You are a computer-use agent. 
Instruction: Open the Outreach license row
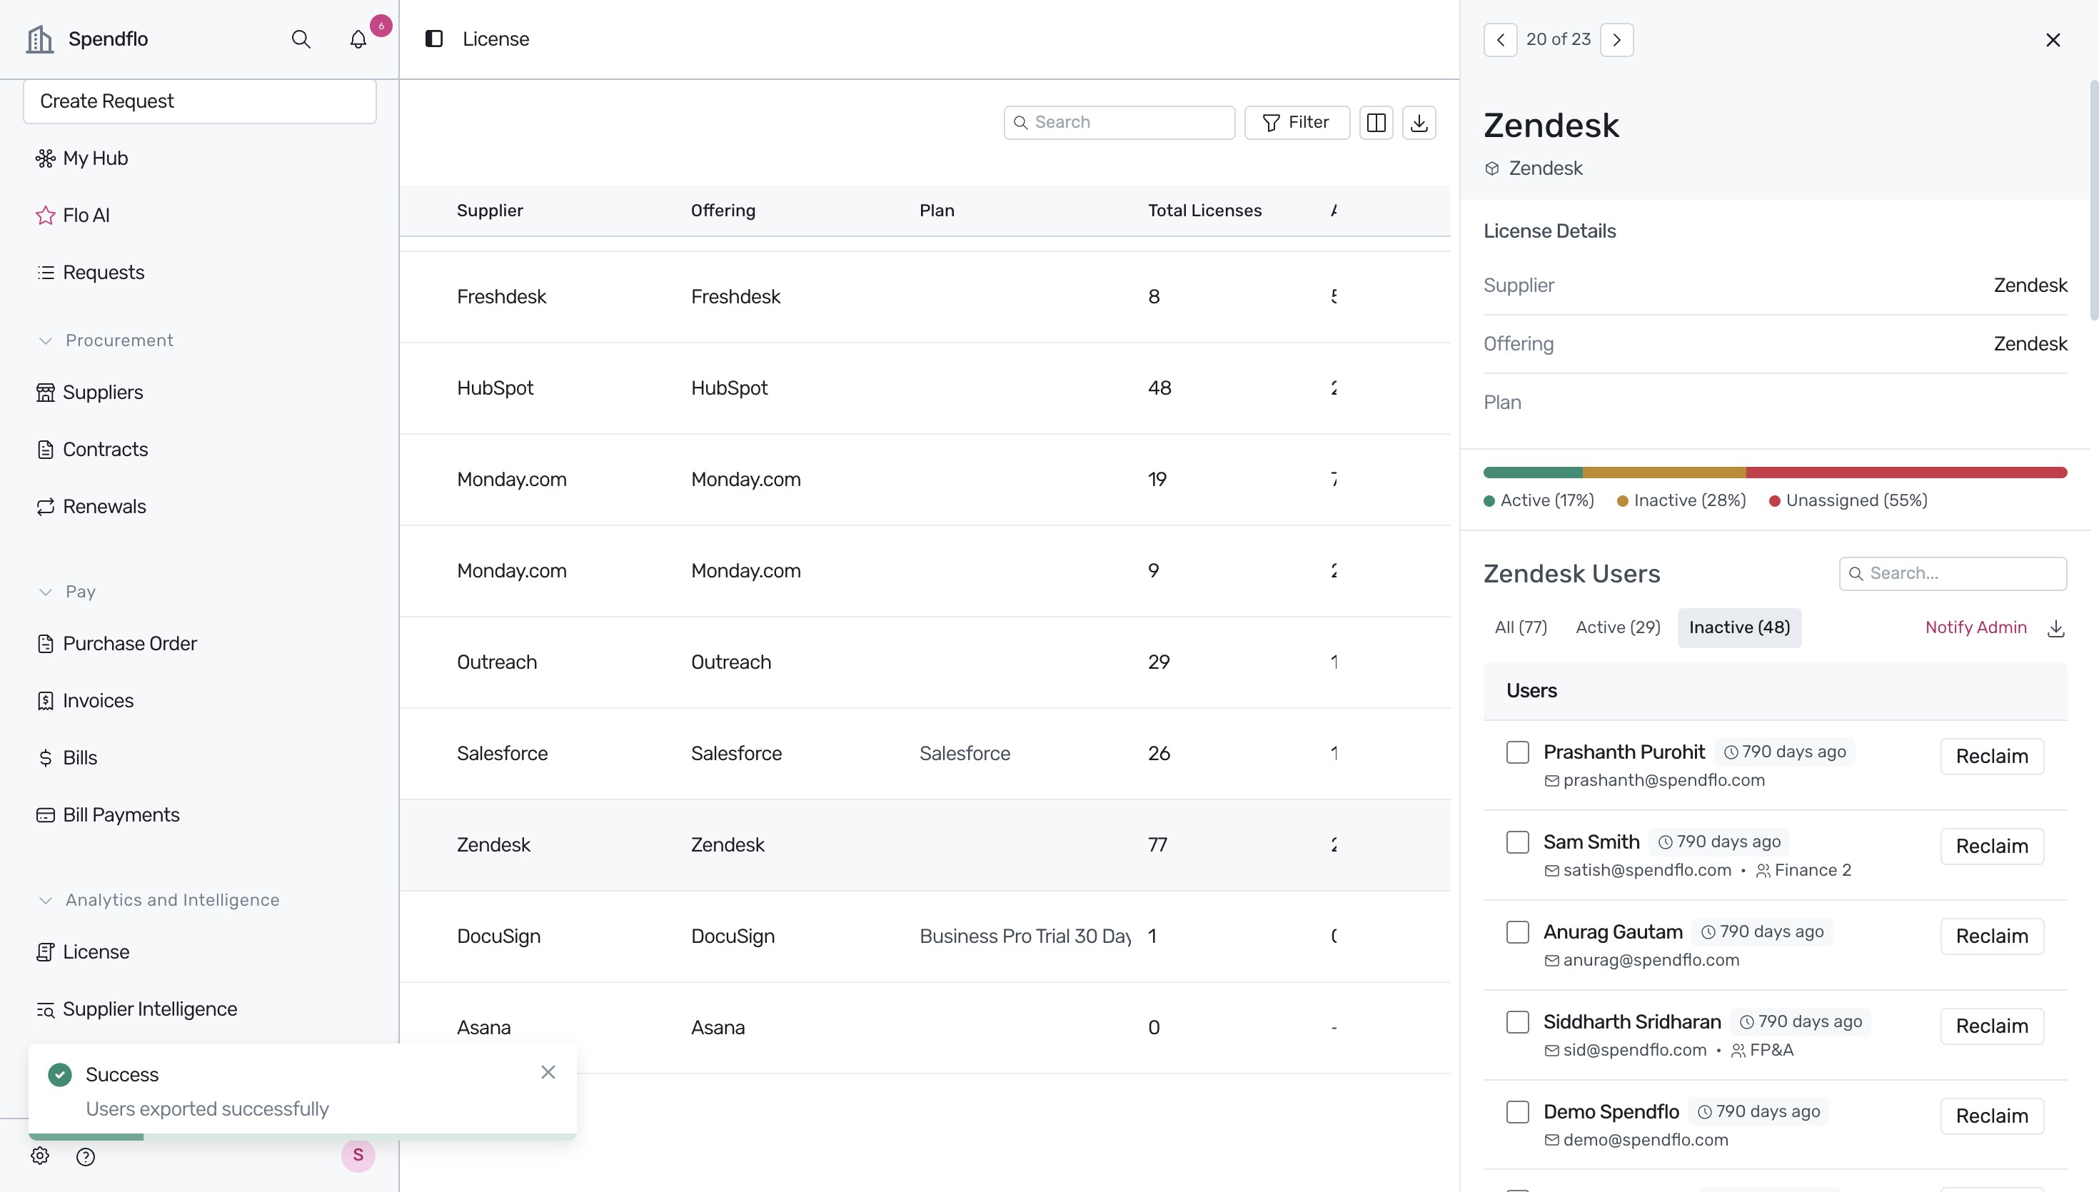[925, 662]
